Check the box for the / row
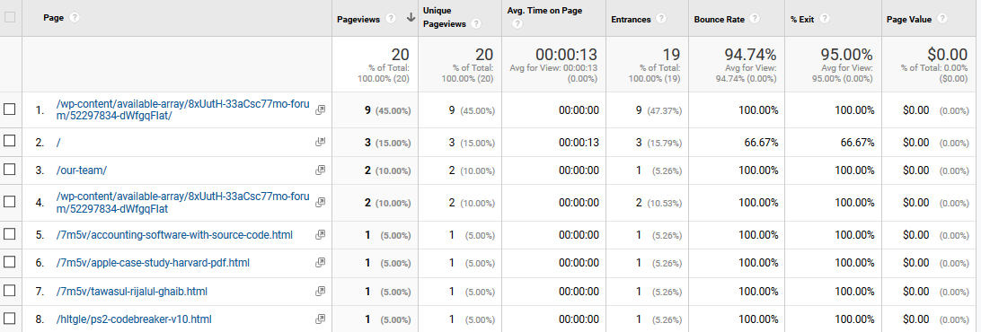 [9, 141]
